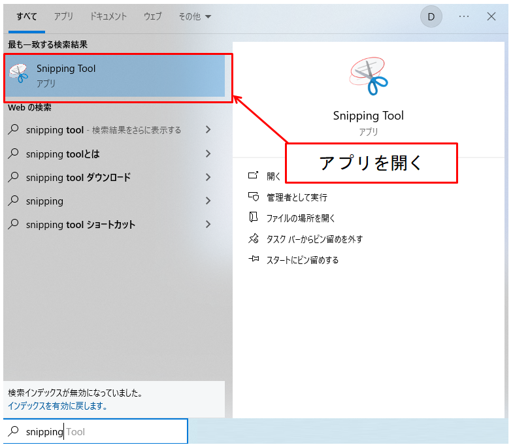Click the file location icon
513x447 pixels.
pos(253,217)
